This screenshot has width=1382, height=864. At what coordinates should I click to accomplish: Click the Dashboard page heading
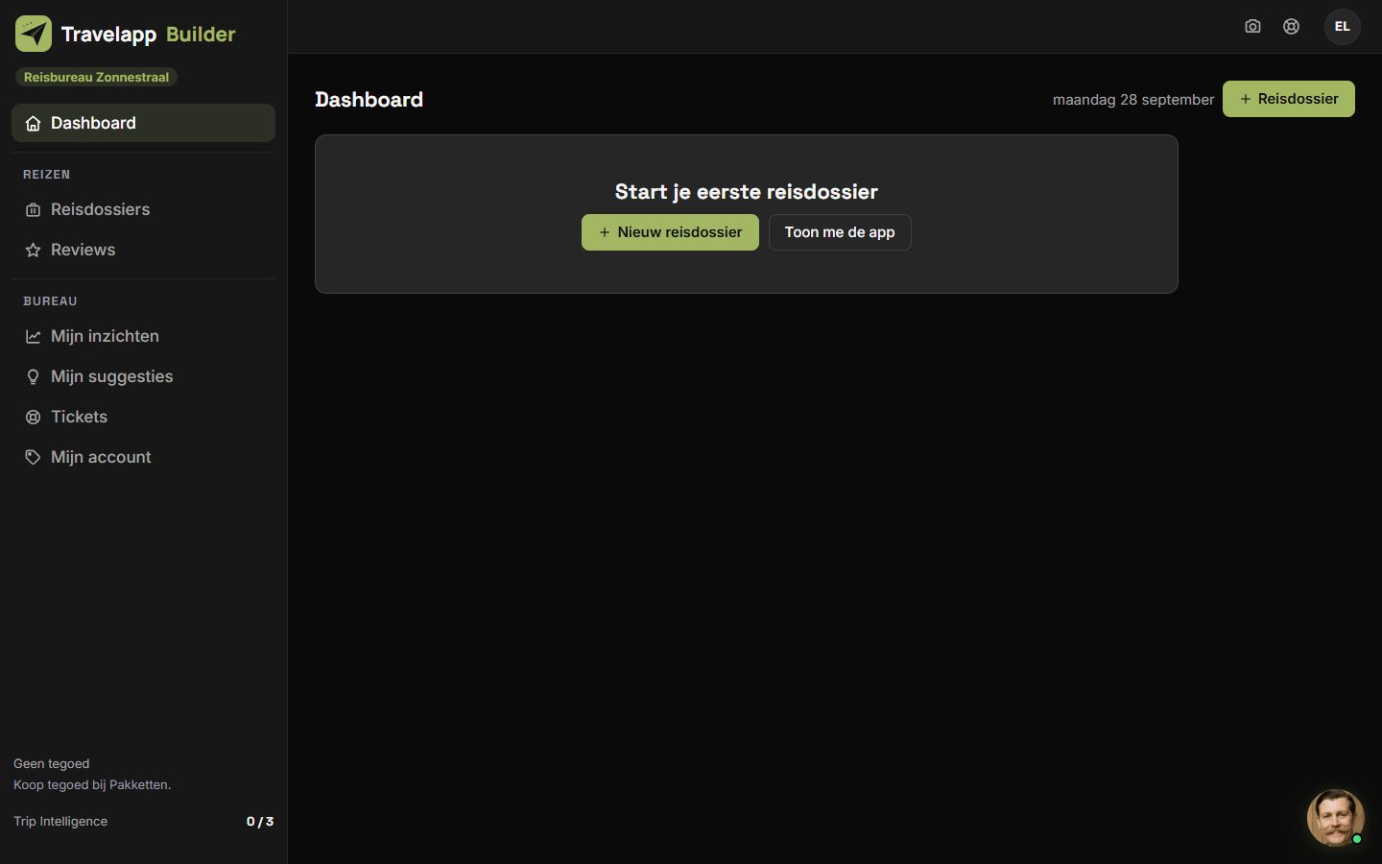click(369, 100)
